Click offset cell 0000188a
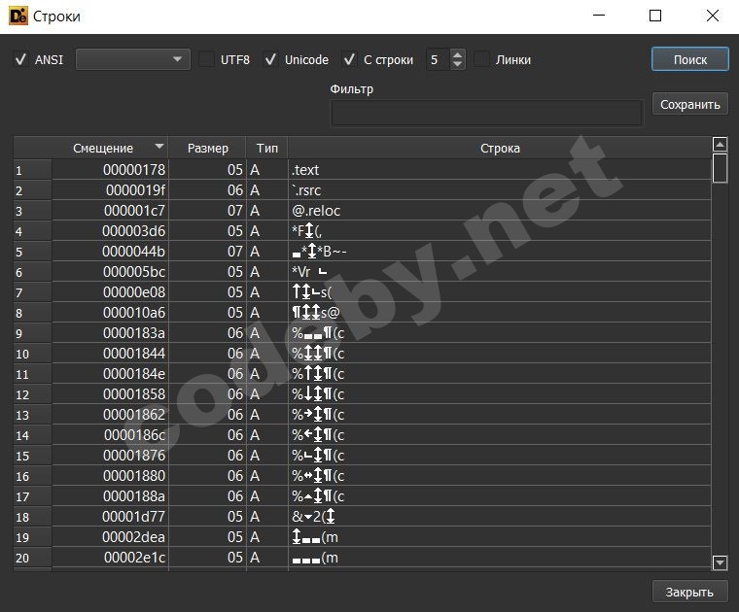The height and width of the screenshot is (612, 739). pyautogui.click(x=110, y=496)
